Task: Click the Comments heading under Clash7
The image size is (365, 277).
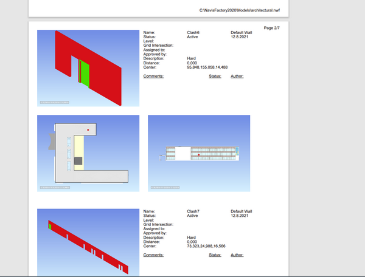Action: pyautogui.click(x=153, y=255)
